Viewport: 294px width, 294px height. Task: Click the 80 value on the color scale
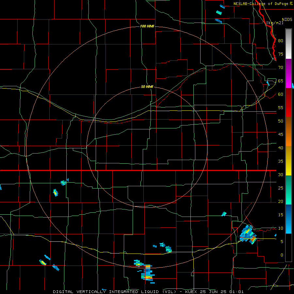281,41
